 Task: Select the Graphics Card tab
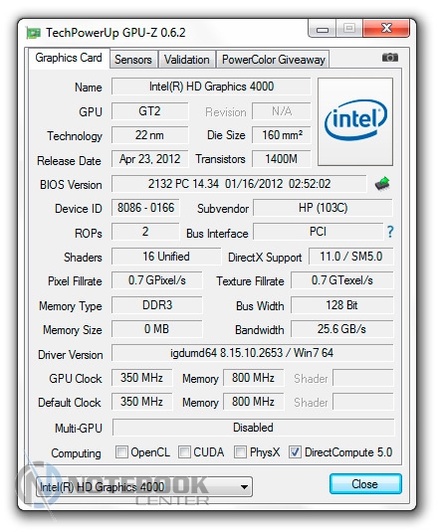(x=69, y=58)
